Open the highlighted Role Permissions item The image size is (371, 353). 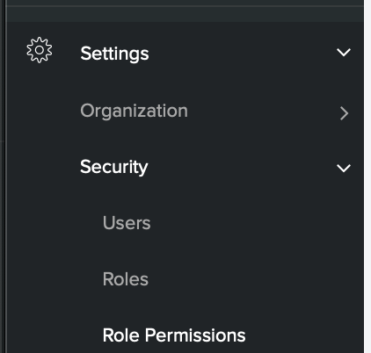click(174, 335)
